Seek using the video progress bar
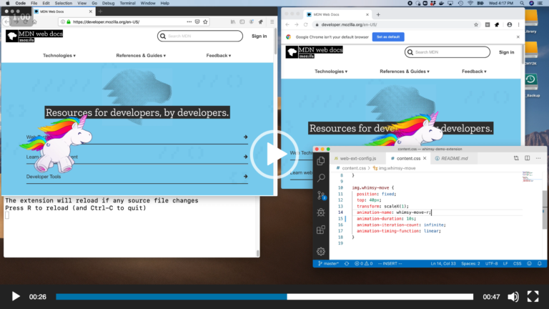The width and height of the screenshot is (549, 309). pyautogui.click(x=264, y=297)
